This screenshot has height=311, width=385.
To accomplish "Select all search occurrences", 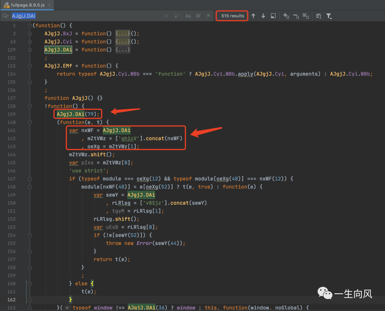I will pyautogui.click(x=306, y=16).
